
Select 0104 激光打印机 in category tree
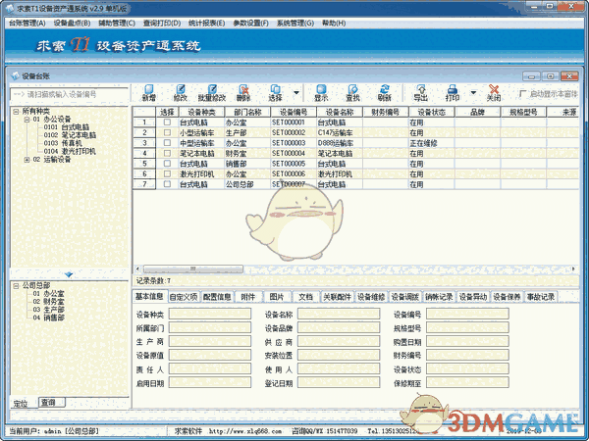pyautogui.click(x=70, y=152)
